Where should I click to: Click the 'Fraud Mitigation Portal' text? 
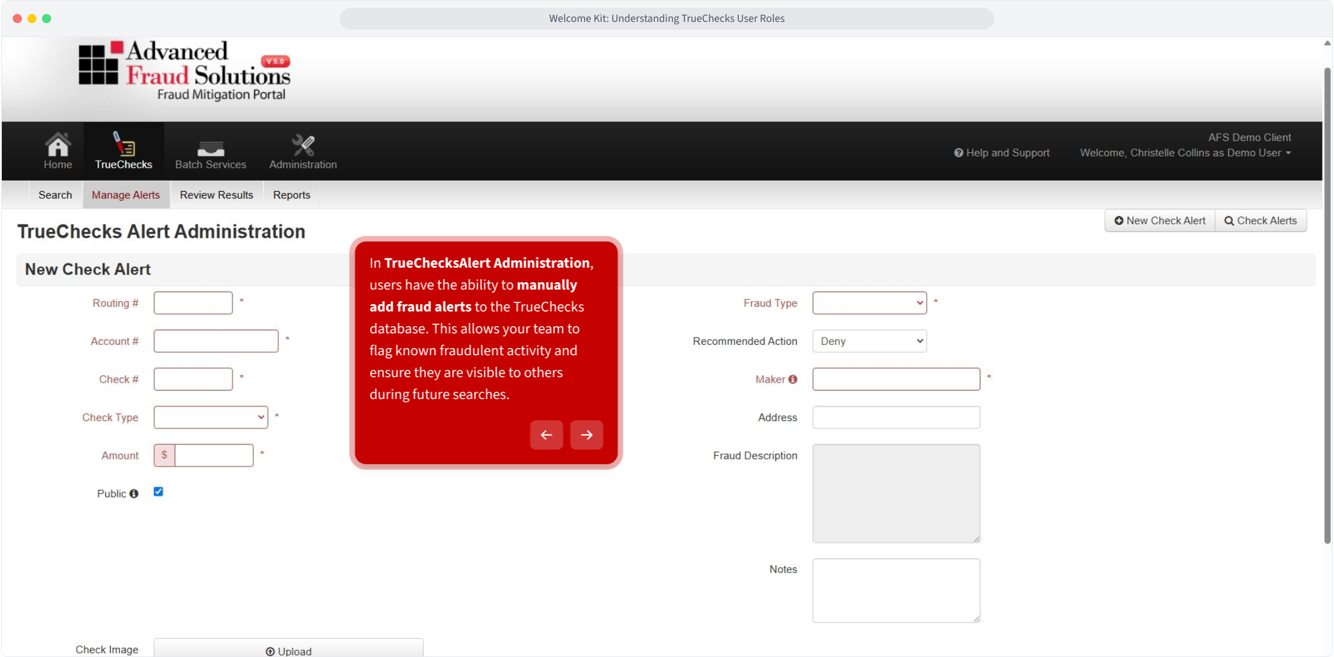point(222,94)
